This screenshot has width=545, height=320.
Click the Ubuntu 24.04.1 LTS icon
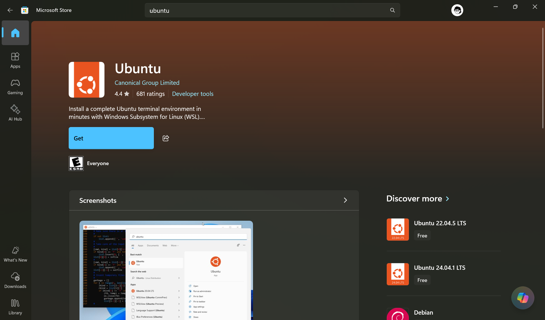(398, 274)
